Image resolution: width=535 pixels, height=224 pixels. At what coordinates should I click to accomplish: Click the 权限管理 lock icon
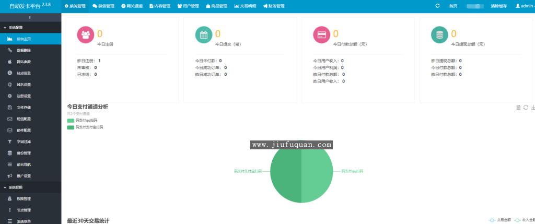[10, 198]
